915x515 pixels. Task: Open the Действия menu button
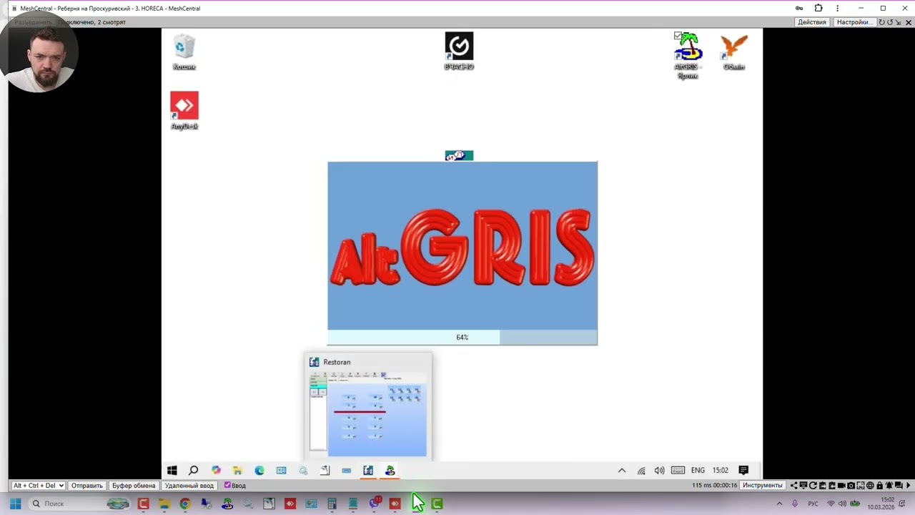(x=812, y=22)
